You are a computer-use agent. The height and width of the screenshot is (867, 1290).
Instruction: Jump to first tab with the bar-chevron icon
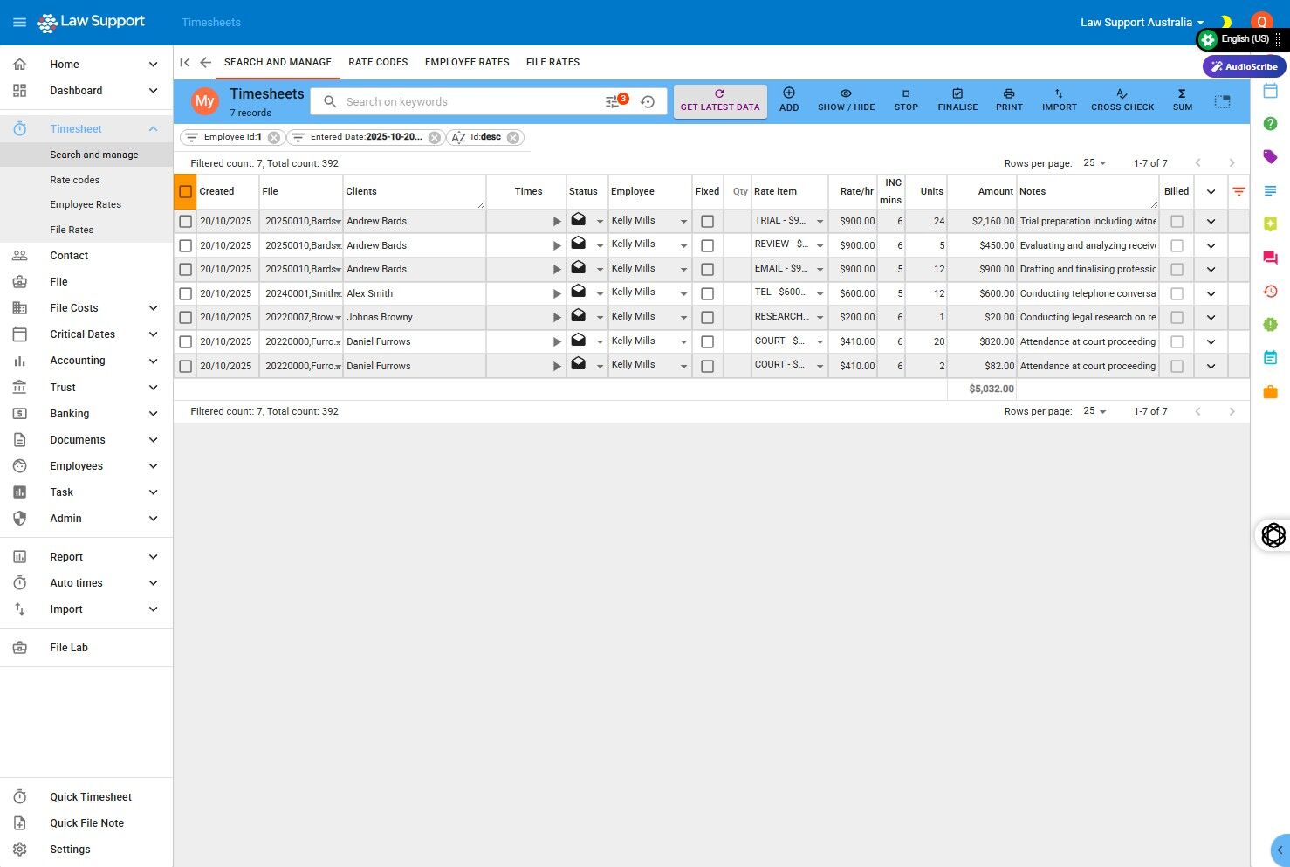click(185, 62)
